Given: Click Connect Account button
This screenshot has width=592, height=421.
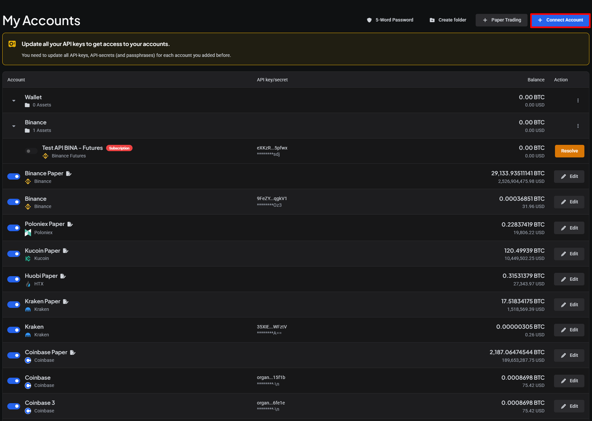Looking at the screenshot, I should (560, 20).
